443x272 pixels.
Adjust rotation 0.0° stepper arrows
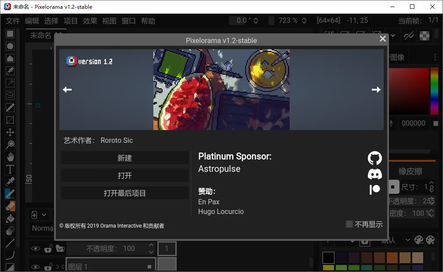coord(256,20)
